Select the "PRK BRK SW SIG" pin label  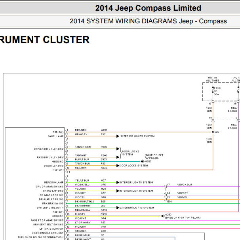click(53, 203)
